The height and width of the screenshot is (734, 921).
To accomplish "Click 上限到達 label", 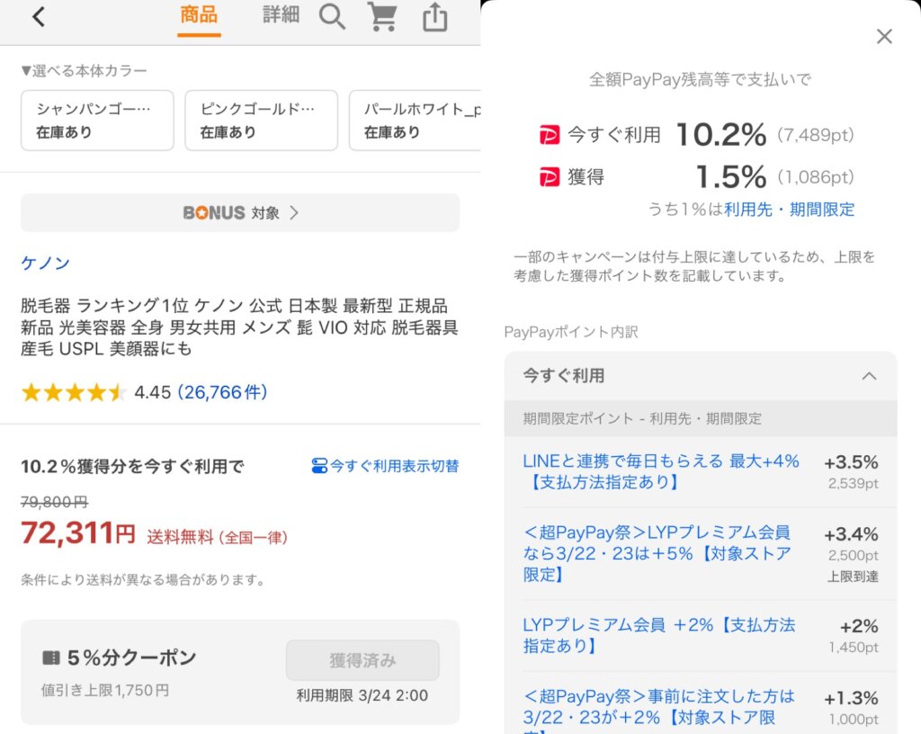I will click(853, 577).
